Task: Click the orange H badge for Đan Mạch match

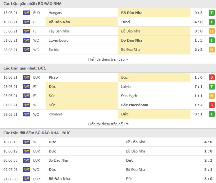Action: click(x=212, y=96)
